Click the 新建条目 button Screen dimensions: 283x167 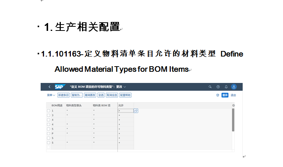[x=63, y=95]
